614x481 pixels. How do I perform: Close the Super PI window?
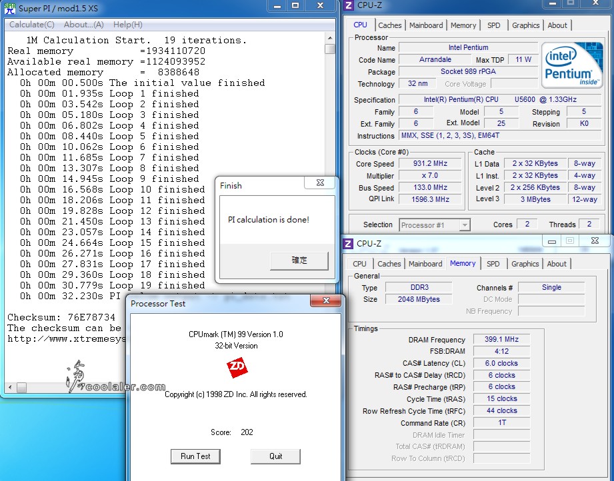tap(320, 6)
